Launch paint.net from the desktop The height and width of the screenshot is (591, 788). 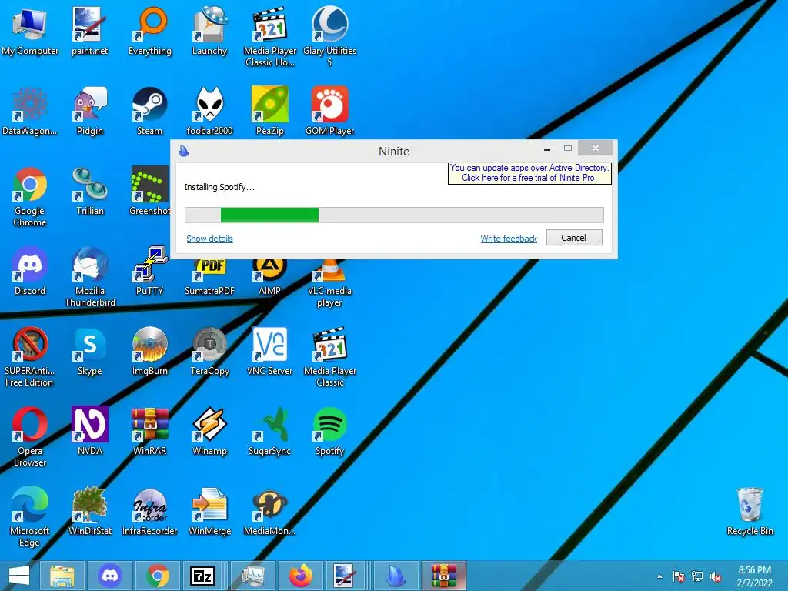click(89, 31)
